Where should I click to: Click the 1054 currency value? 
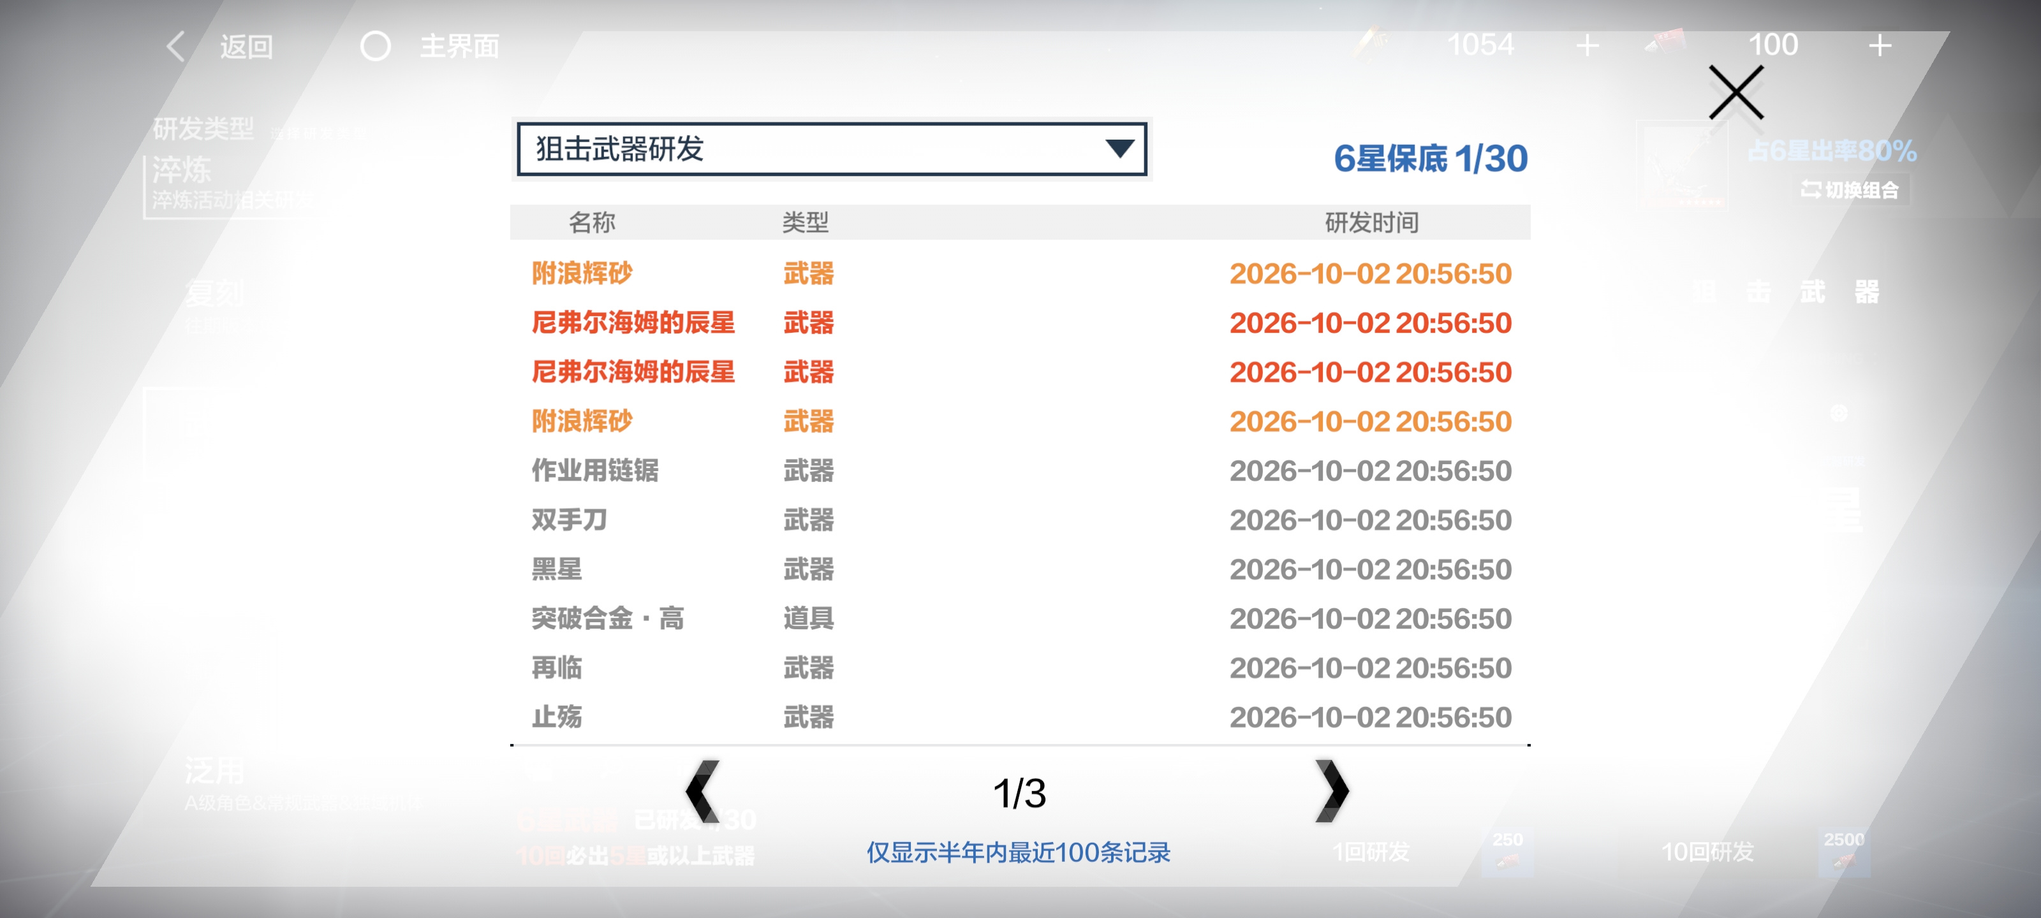click(1480, 45)
